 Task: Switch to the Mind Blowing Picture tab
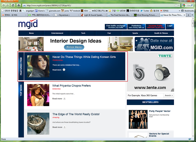tap(146, 15)
